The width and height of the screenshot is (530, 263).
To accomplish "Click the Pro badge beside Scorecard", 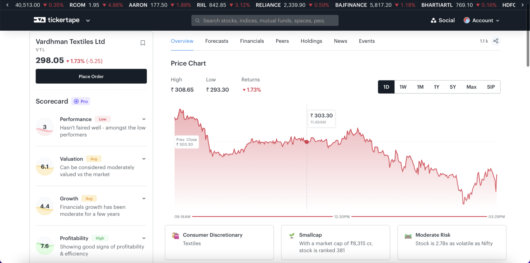I will [x=81, y=102].
